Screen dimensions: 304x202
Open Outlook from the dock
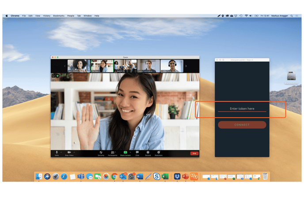point(123,176)
